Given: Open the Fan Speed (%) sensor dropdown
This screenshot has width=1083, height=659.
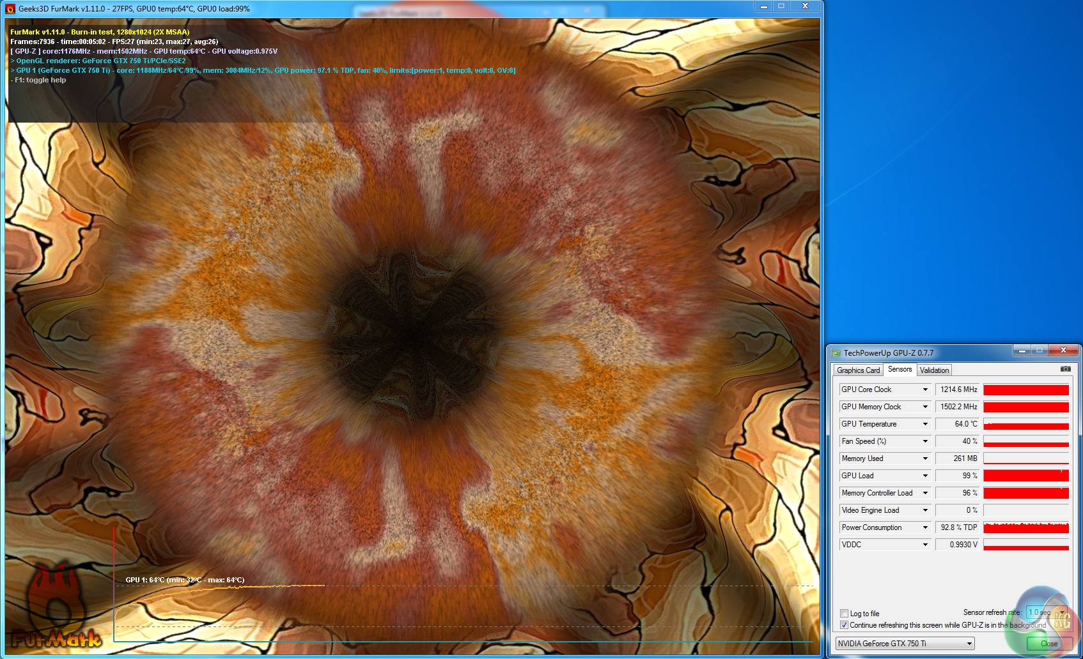Looking at the screenshot, I should [x=924, y=441].
